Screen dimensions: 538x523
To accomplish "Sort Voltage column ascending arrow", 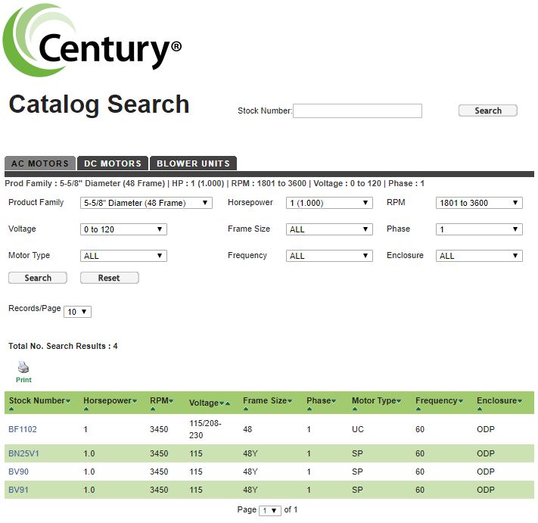I will click(x=228, y=403).
